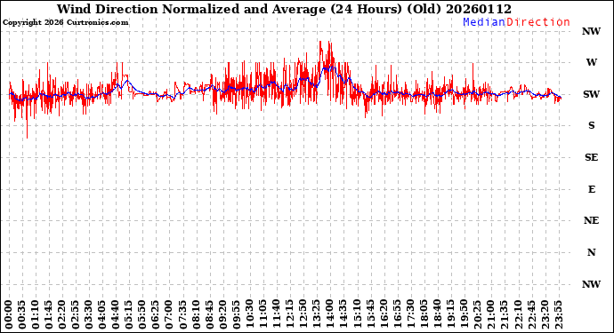Click the 07:00 time axis label
Image resolution: width=614 pixels, height=333 pixels.
click(x=169, y=315)
